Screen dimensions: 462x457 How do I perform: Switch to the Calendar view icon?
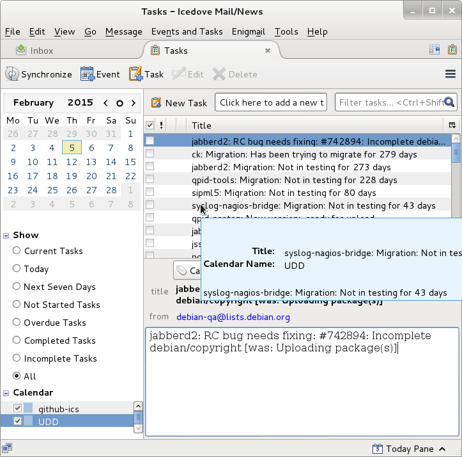coord(435,49)
